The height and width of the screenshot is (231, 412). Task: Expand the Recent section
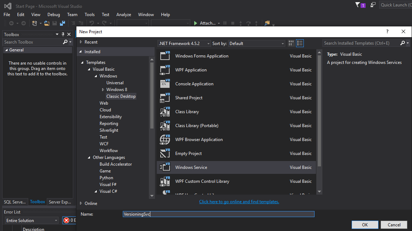(81, 42)
